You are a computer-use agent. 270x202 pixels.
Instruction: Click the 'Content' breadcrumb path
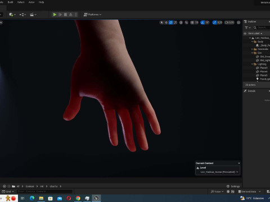pyautogui.click(x=30, y=186)
